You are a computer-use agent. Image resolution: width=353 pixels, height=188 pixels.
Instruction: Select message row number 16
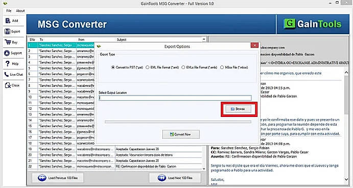coord(61,132)
